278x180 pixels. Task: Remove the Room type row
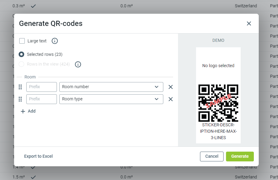tap(171, 99)
